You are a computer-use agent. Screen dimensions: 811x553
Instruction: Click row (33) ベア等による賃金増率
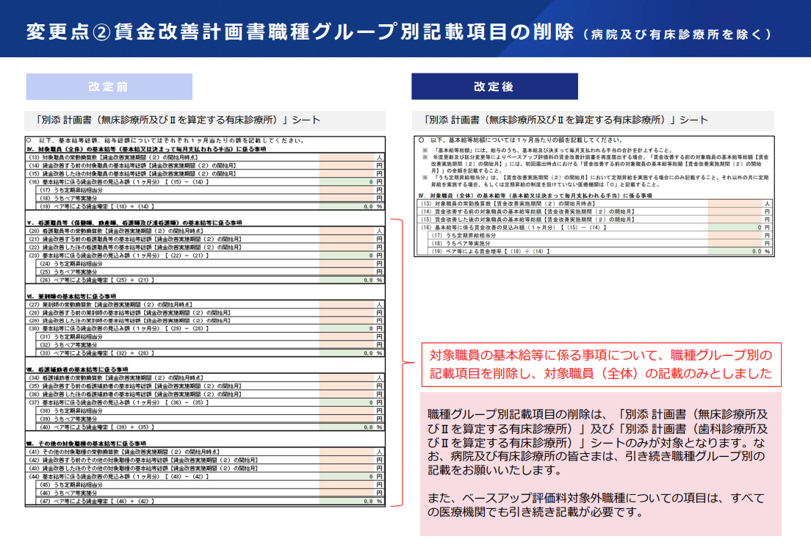coord(211,353)
